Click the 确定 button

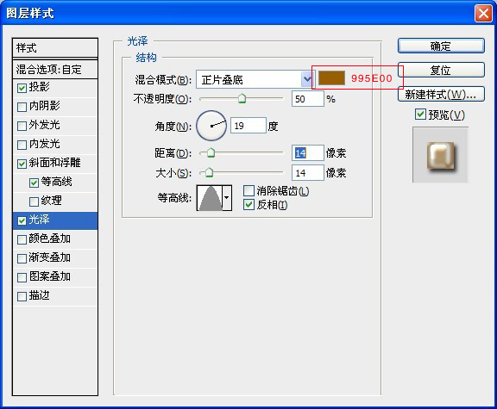441,46
